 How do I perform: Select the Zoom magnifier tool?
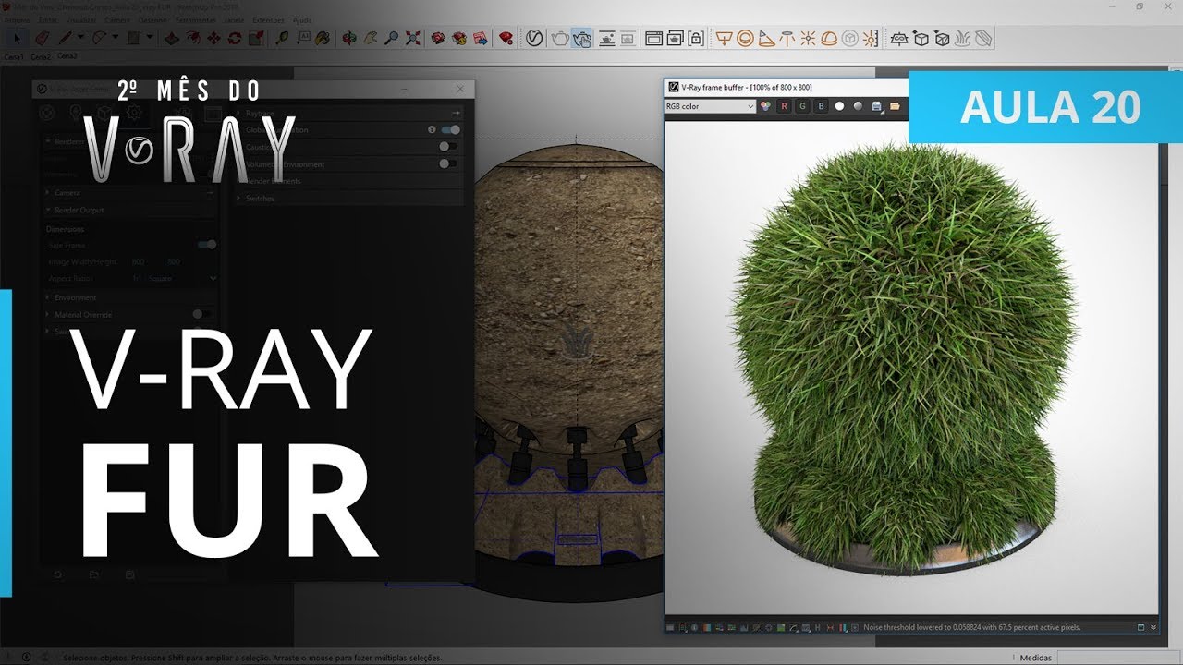tap(392, 39)
